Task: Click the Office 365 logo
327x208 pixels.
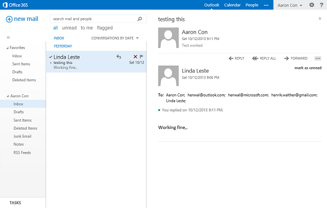Action: pyautogui.click(x=15, y=5)
